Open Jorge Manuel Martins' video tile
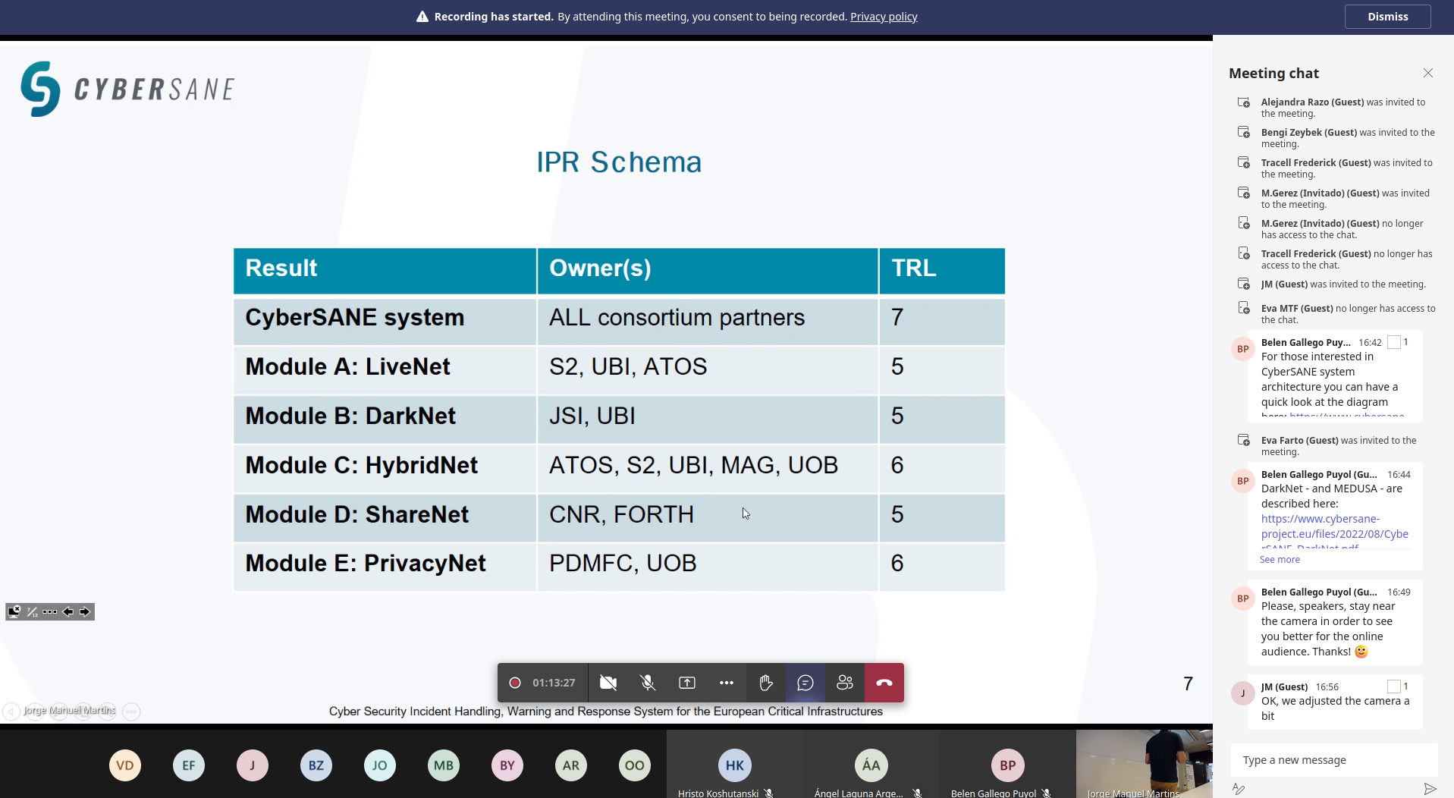The width and height of the screenshot is (1454, 798). [1144, 764]
